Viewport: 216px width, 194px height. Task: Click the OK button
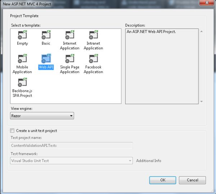[x=163, y=180]
